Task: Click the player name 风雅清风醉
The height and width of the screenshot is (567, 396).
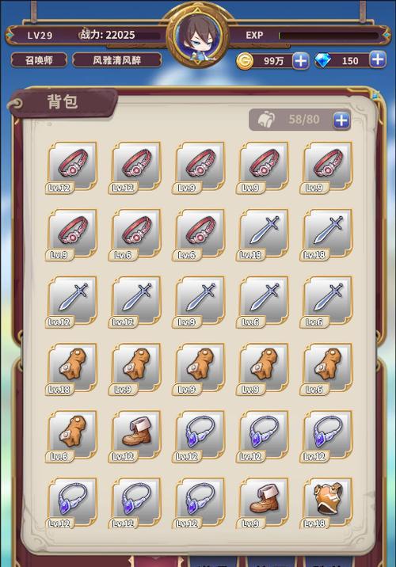Action: (116, 60)
